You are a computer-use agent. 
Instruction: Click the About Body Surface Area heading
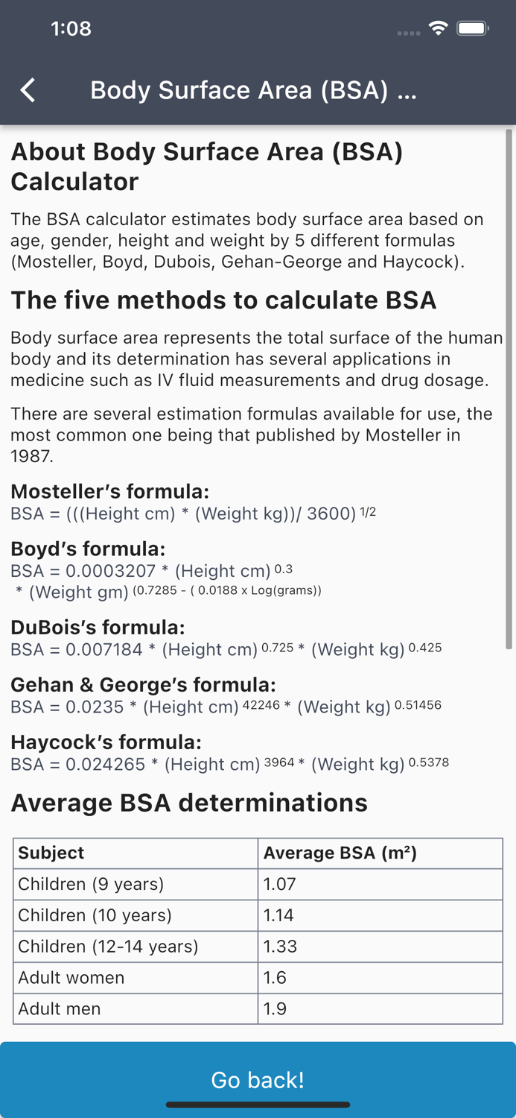tap(206, 165)
